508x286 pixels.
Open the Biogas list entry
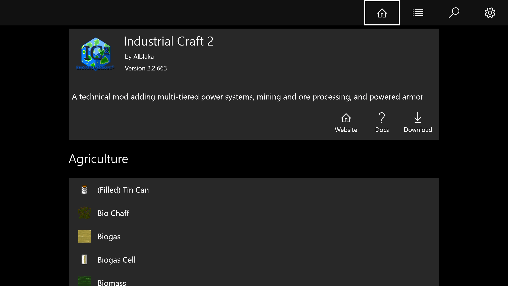click(109, 236)
